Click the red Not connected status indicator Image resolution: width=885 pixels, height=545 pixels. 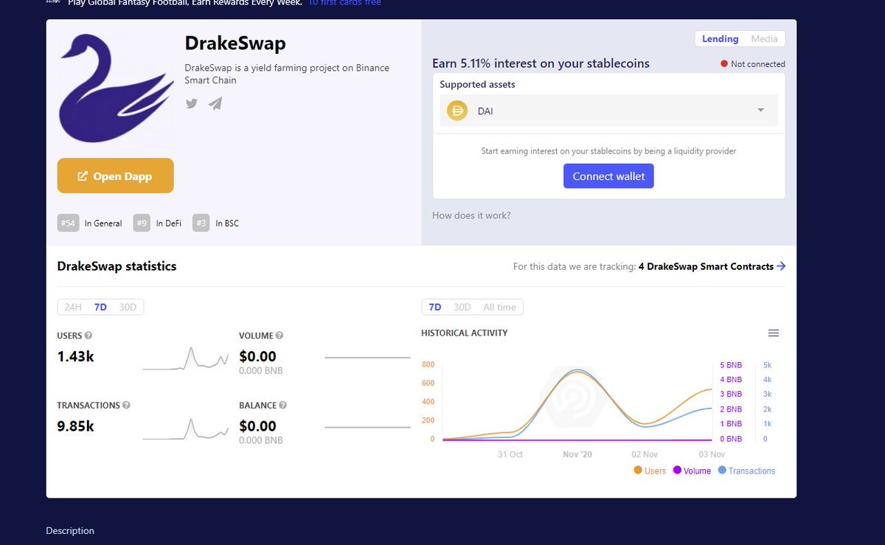coord(753,64)
